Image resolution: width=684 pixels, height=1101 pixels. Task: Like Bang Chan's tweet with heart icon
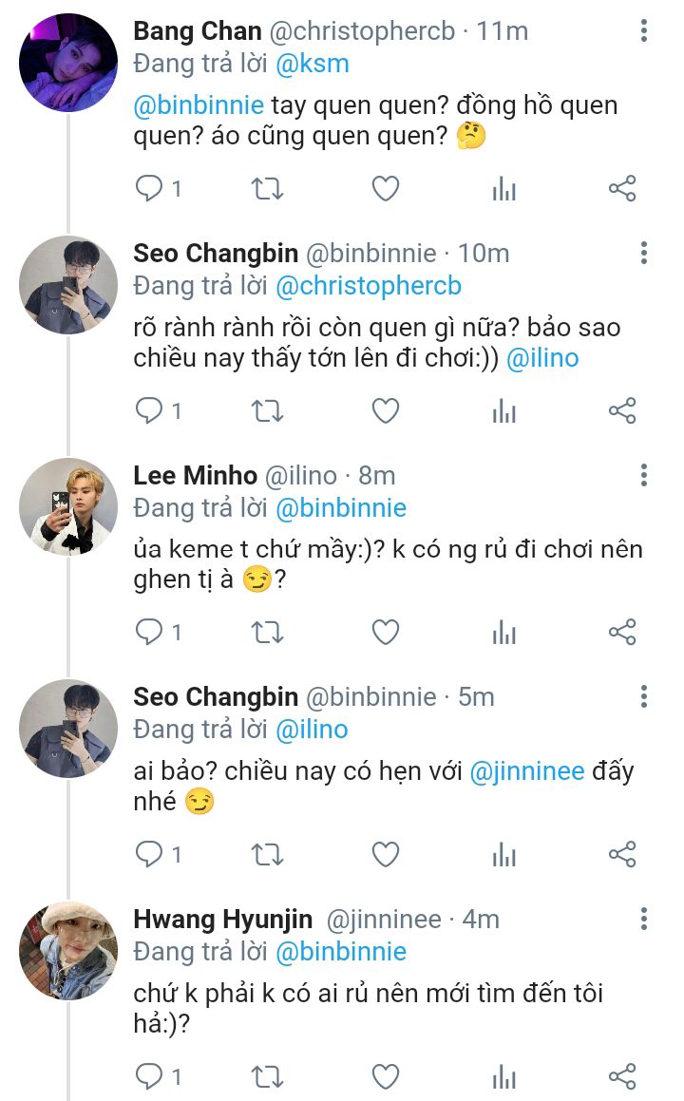click(x=385, y=189)
